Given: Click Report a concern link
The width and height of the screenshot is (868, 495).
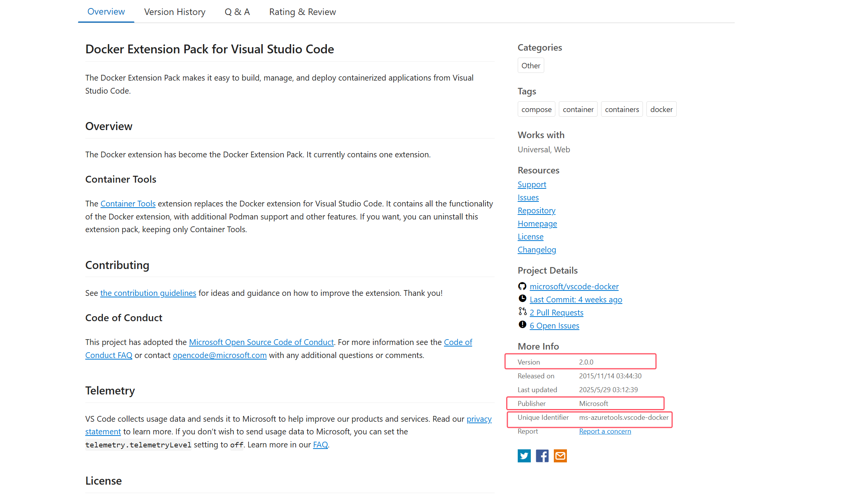Looking at the screenshot, I should point(605,431).
